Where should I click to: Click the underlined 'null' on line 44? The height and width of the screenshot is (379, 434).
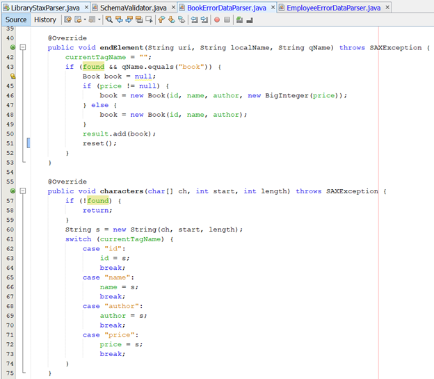coord(143,76)
